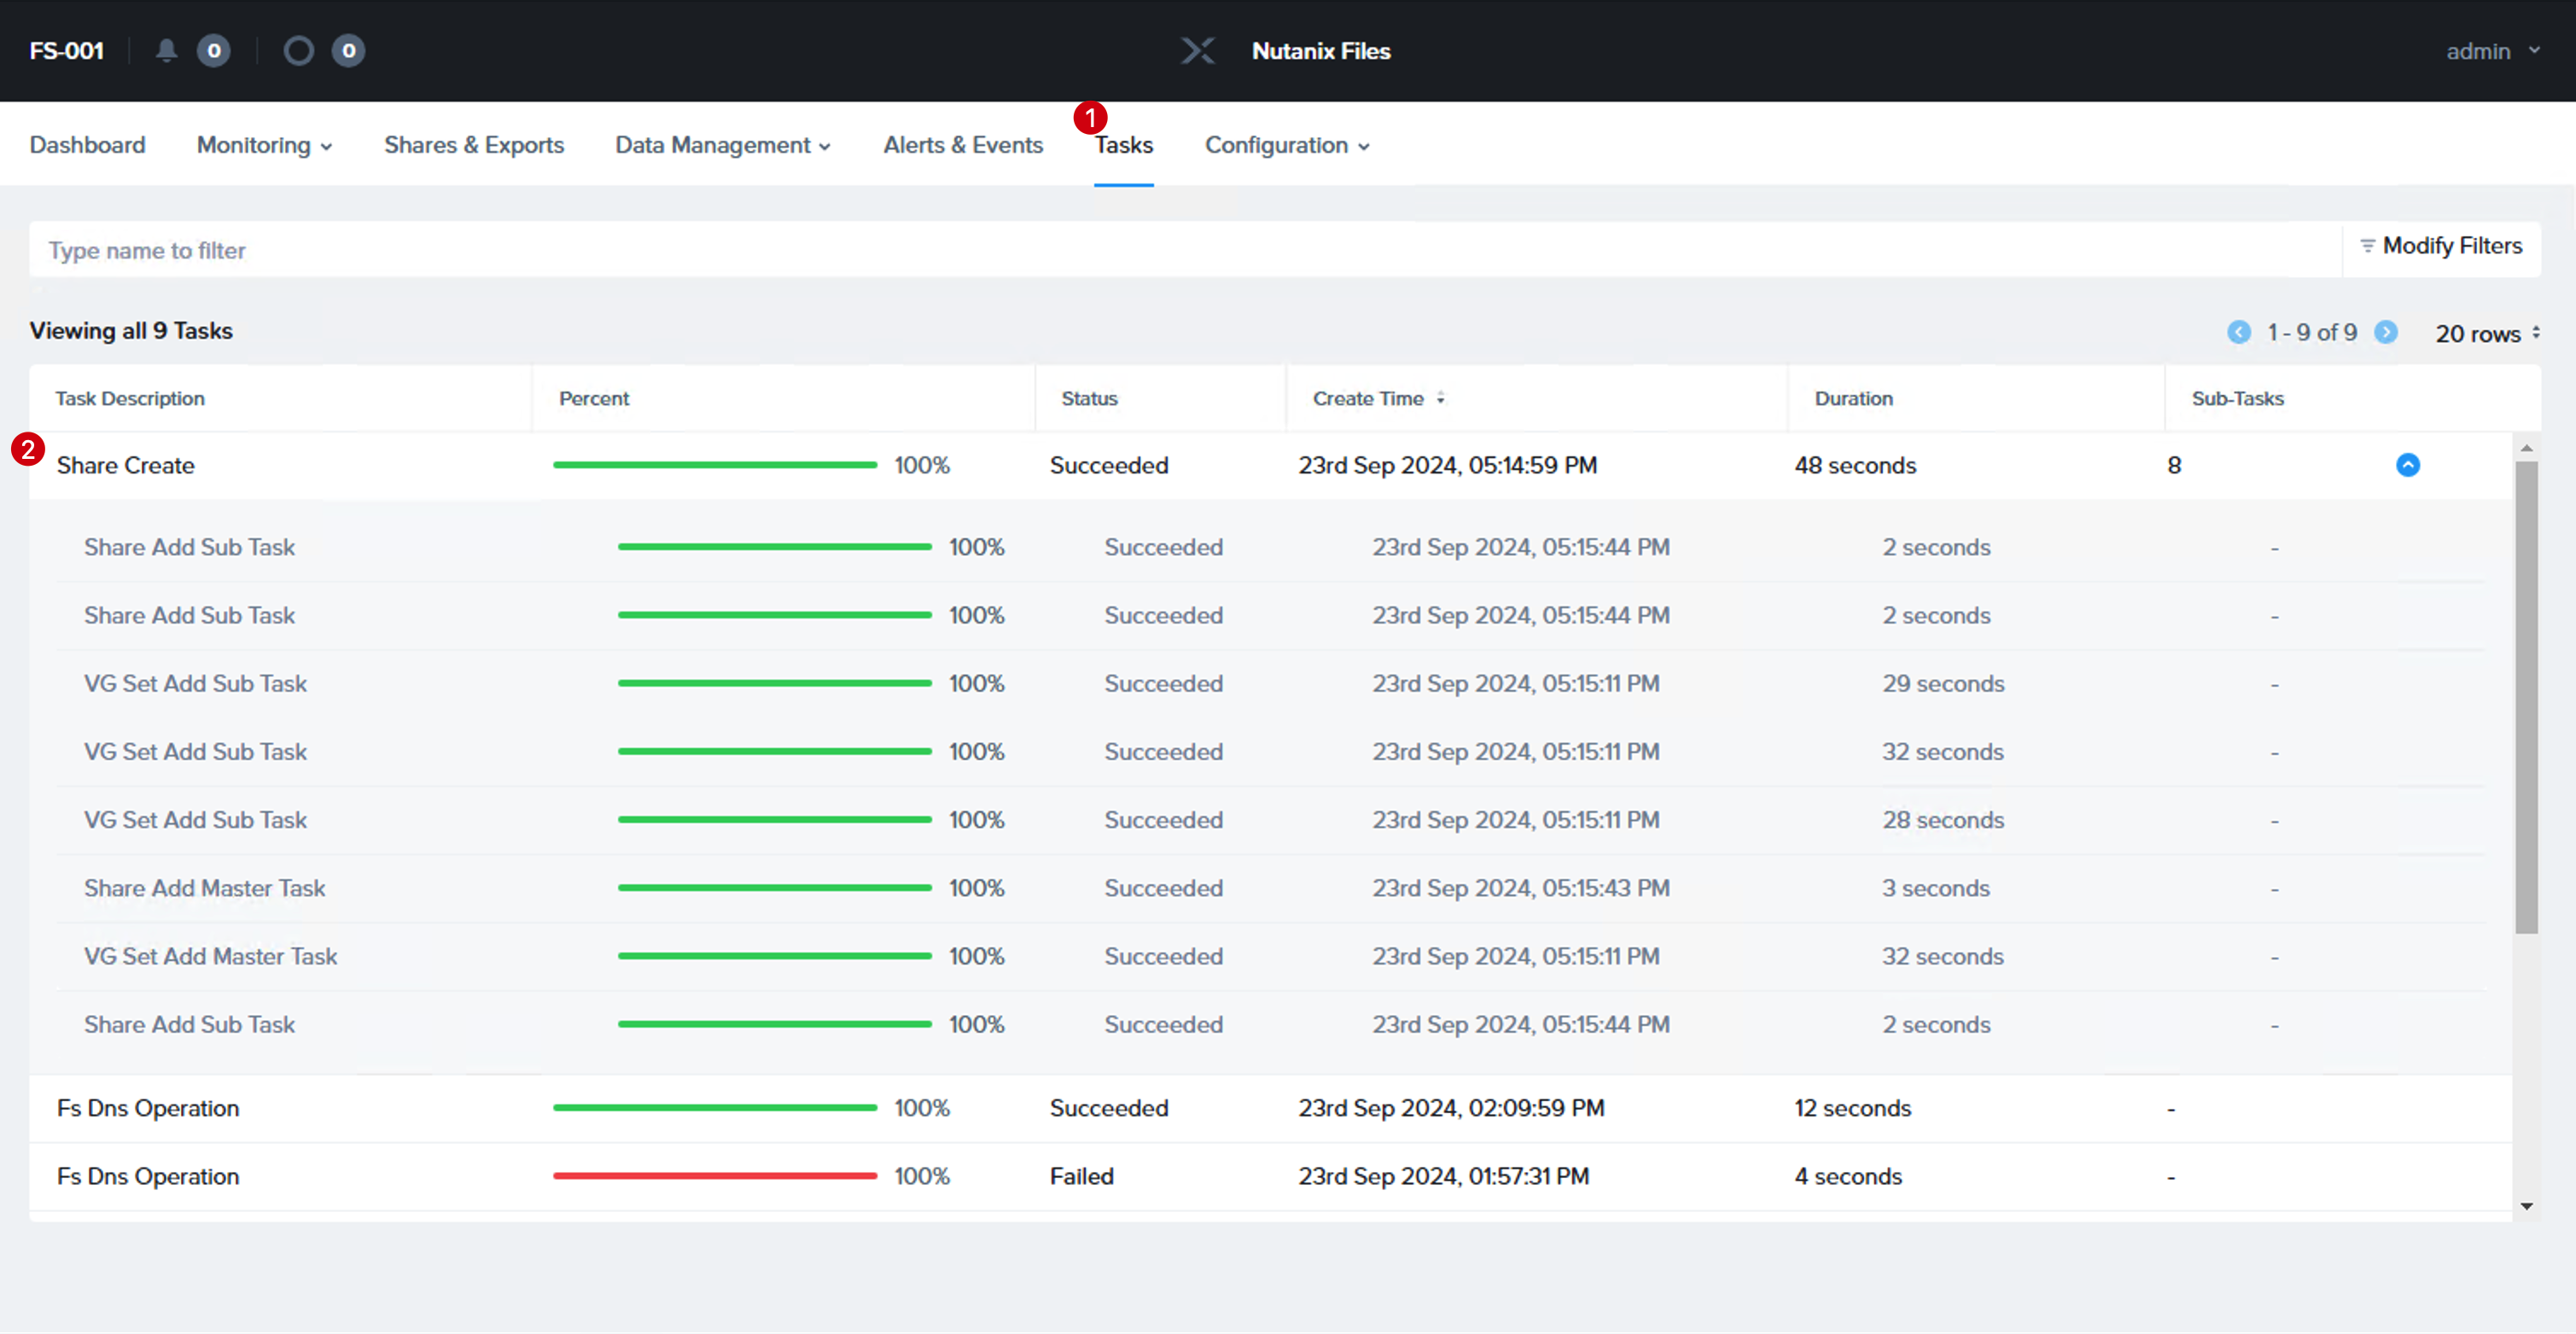Click the alerts bell icon
Viewport: 2576px width, 1334px height.
pos(166,50)
